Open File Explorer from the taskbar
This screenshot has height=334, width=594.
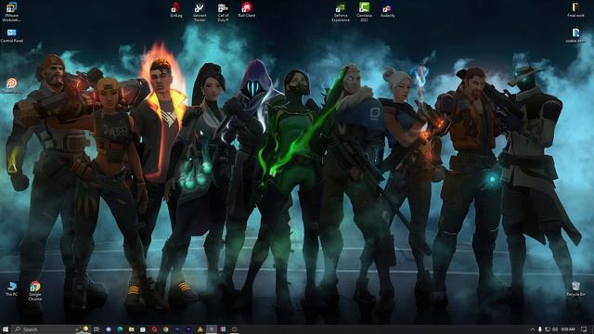(x=131, y=329)
